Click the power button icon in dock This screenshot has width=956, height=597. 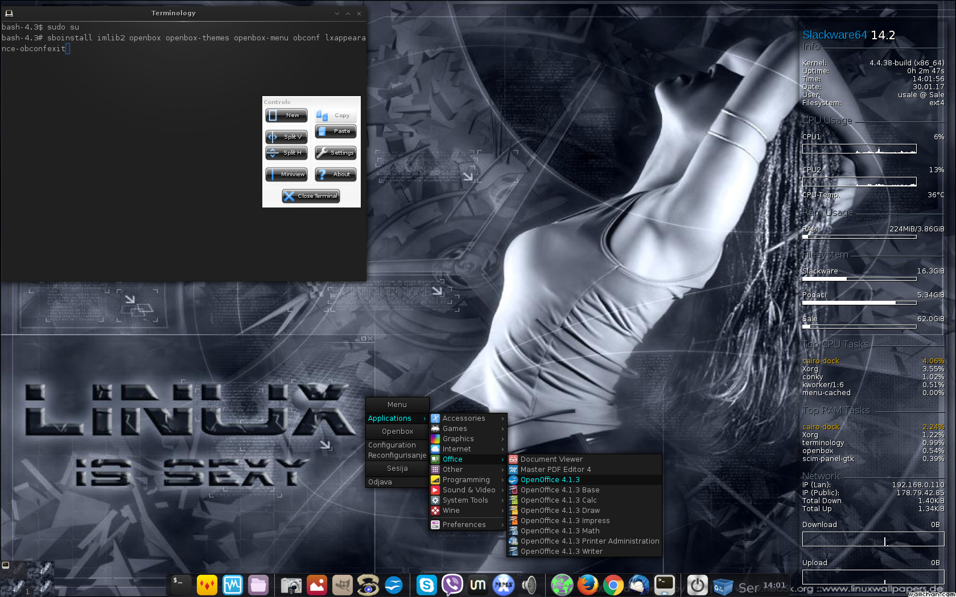click(x=697, y=584)
